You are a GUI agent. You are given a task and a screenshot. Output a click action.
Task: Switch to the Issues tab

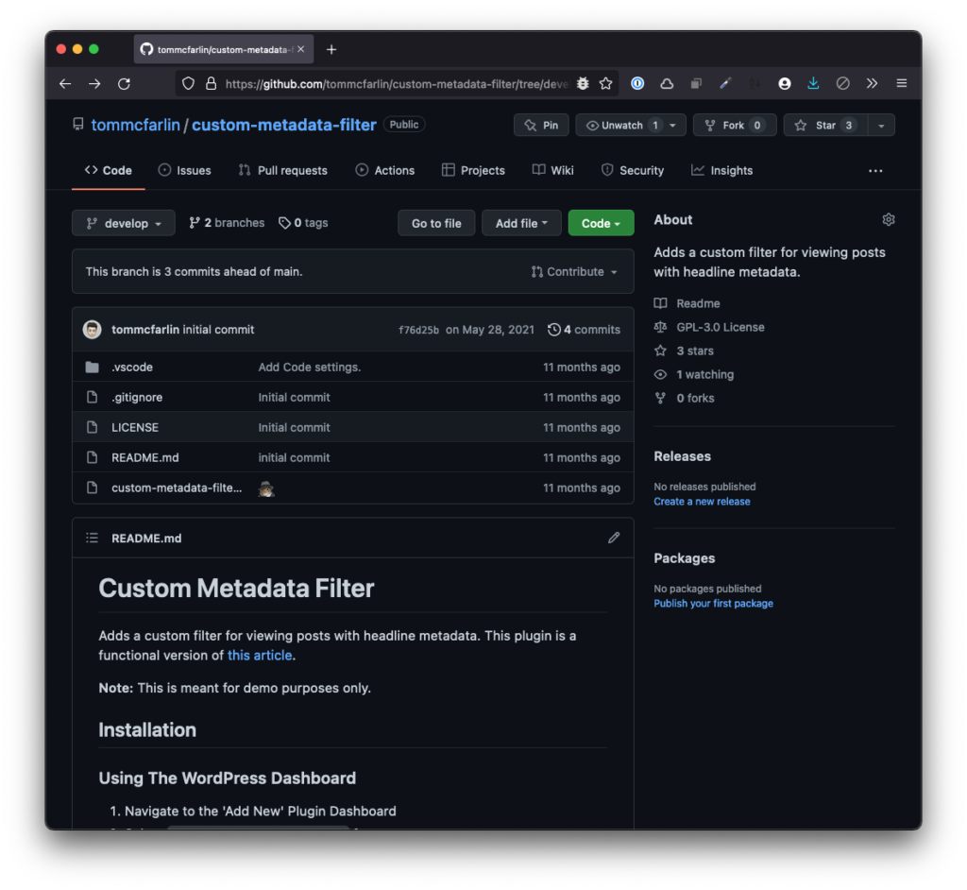tap(184, 170)
